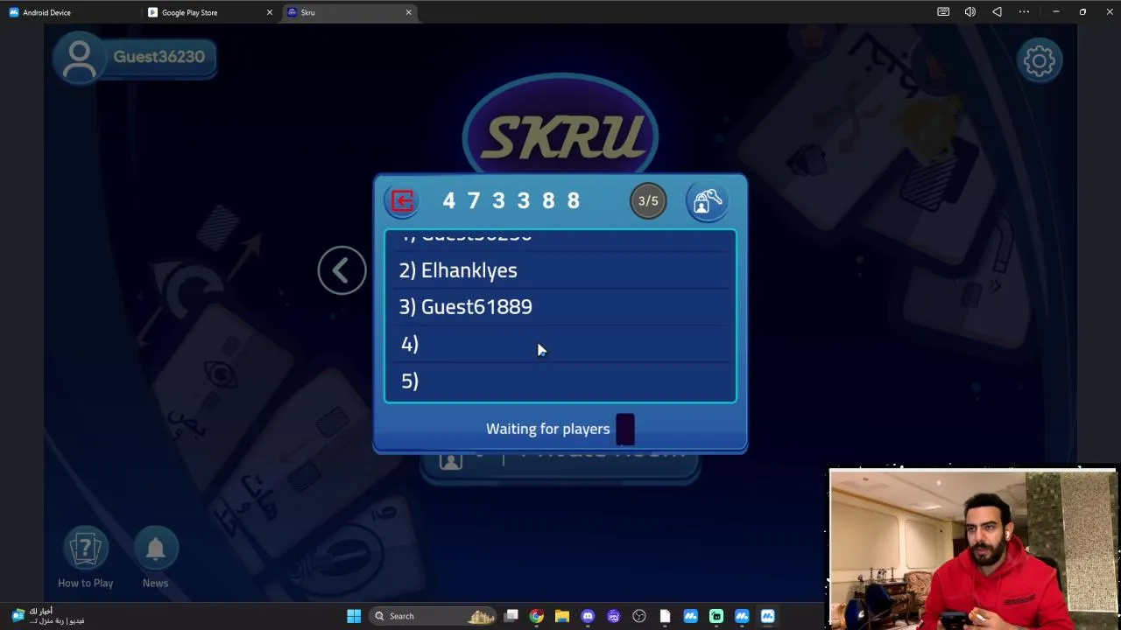1121x630 pixels.
Task: Click the Guest36230 username label
Action: [x=159, y=57]
